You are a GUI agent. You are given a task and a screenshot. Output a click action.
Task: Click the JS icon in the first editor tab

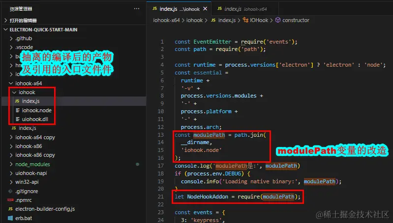[x=154, y=9]
